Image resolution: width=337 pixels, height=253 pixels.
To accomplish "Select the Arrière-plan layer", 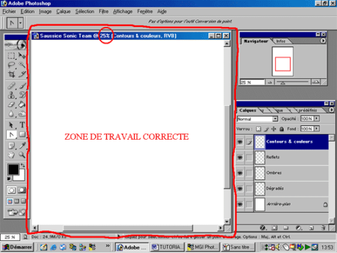I will pyautogui.click(x=291, y=204).
